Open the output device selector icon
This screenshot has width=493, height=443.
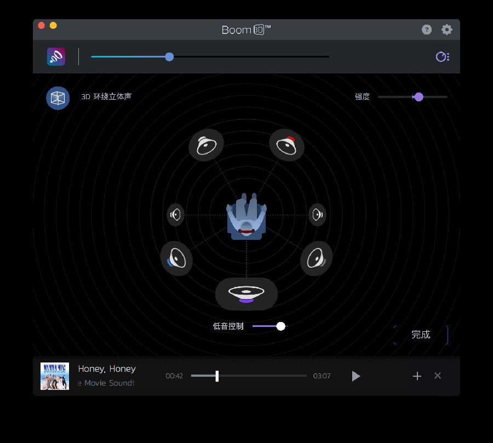[x=443, y=57]
